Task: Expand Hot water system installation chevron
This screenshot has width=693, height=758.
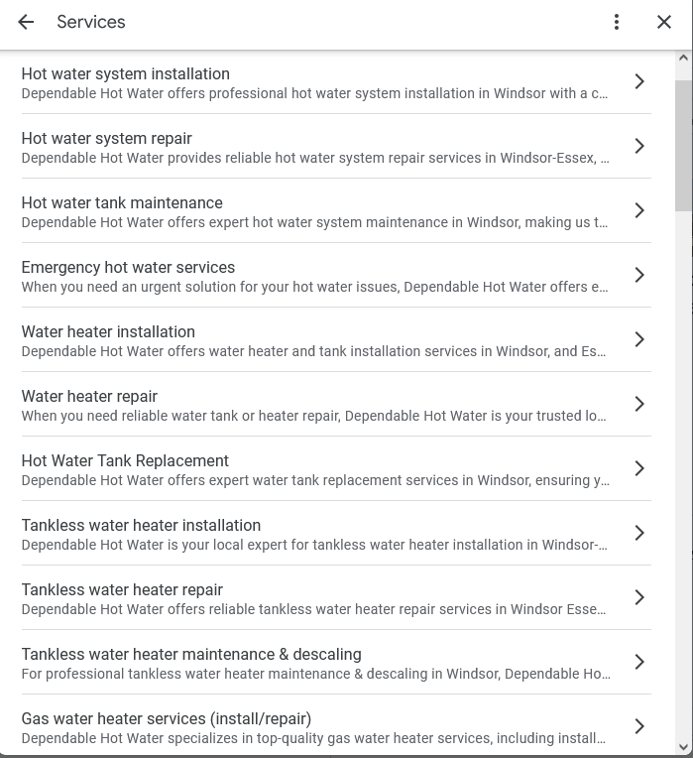Action: point(639,81)
